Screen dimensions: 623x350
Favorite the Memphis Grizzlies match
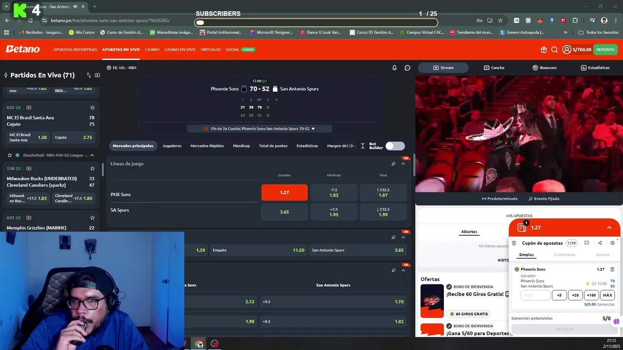(92, 218)
